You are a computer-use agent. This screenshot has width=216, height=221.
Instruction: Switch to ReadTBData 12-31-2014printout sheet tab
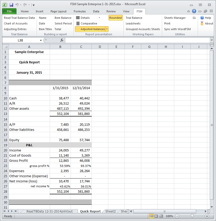click(x=49, y=211)
